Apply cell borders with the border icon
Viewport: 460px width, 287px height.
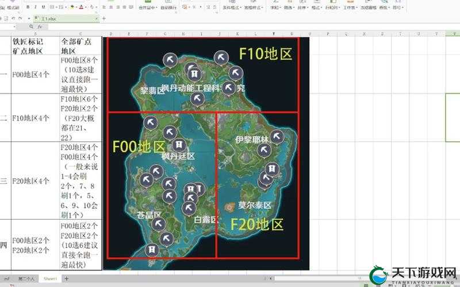[x=52, y=7]
